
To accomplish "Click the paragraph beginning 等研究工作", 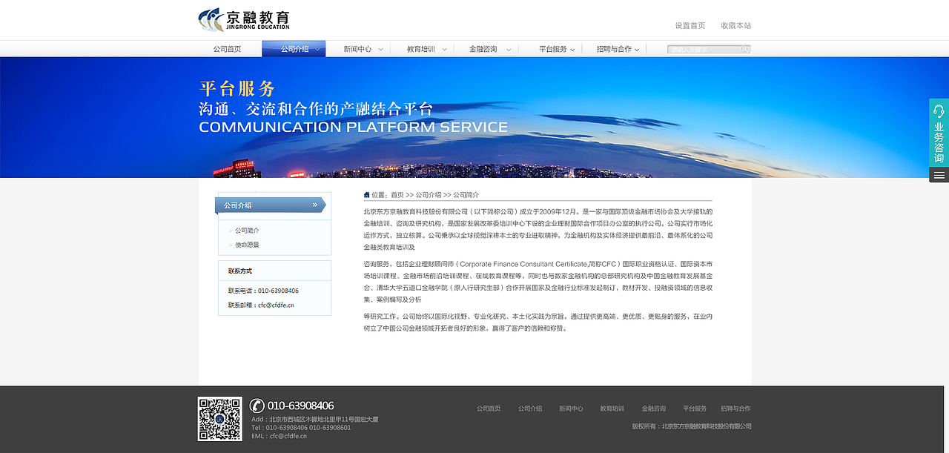I will [x=538, y=322].
